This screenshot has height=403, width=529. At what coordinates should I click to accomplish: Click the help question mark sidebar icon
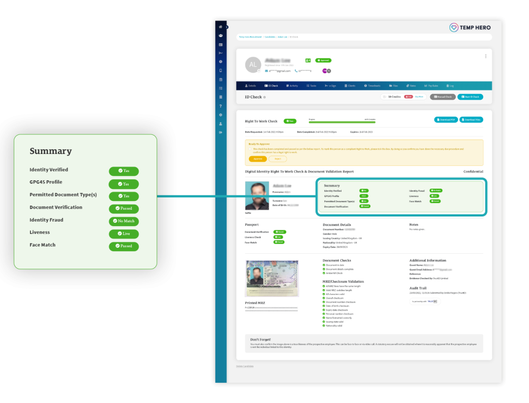click(x=221, y=106)
